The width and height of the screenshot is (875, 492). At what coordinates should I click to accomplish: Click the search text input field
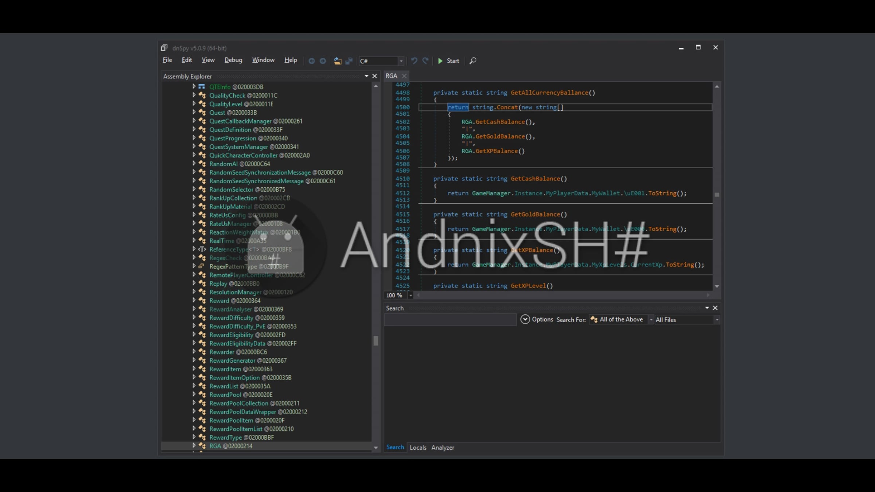tap(450, 320)
